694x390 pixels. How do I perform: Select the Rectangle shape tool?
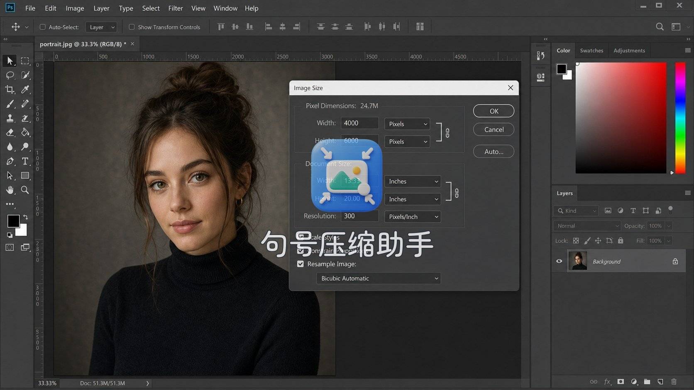(25, 176)
